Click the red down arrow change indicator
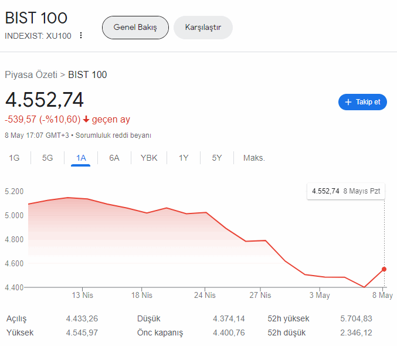Screen dimensions: 397x346 pos(86,120)
